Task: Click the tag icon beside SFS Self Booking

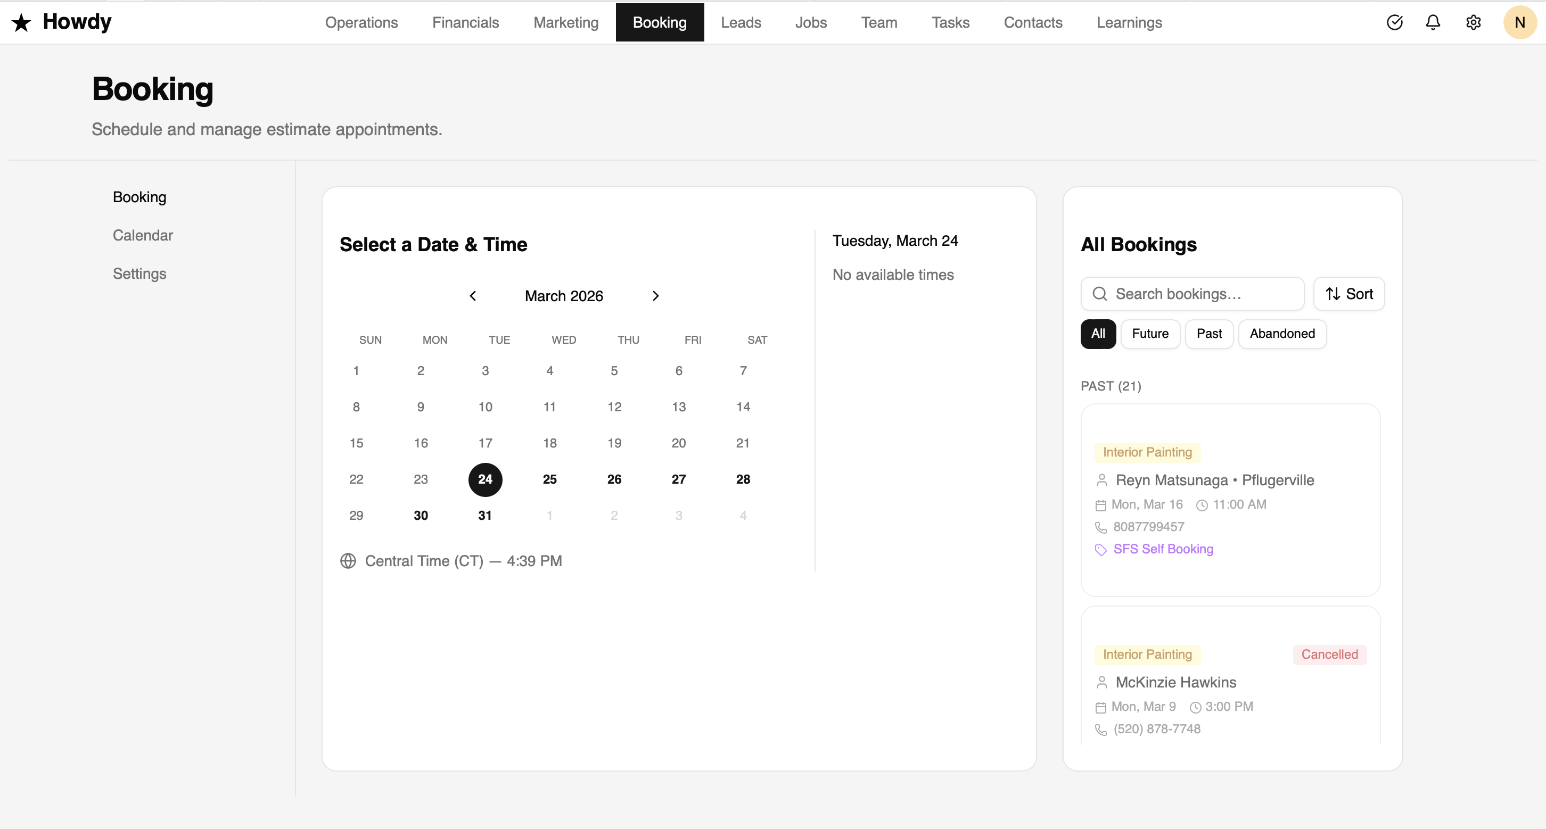Action: click(x=1101, y=550)
